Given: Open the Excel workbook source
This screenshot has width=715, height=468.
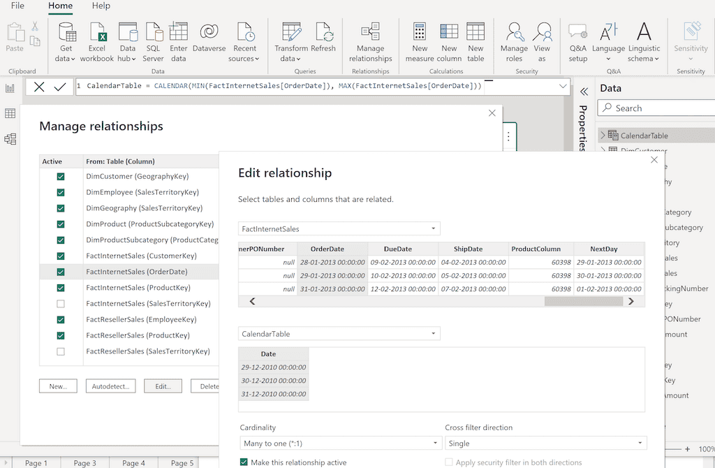Looking at the screenshot, I should click(x=96, y=32).
